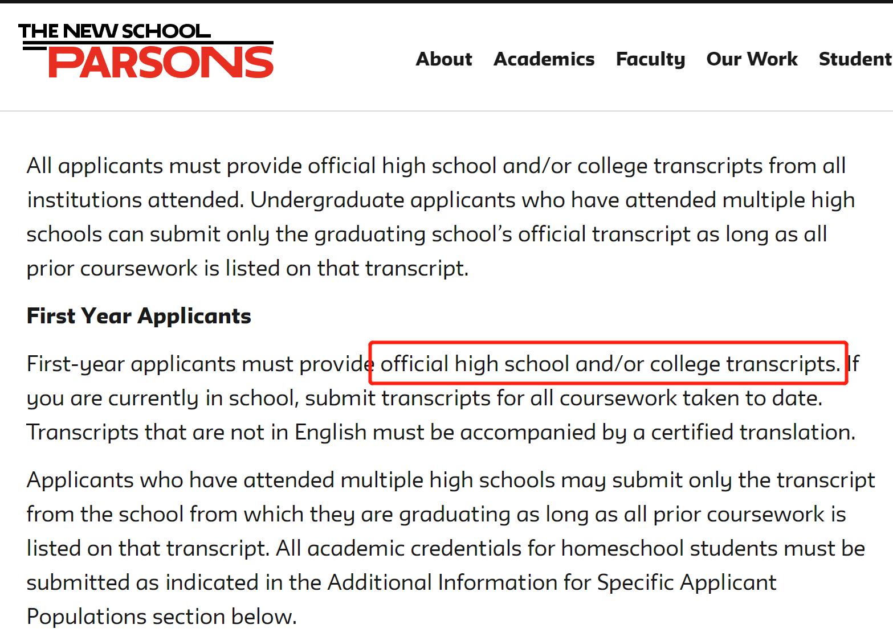Click "prior coursework is listed on that transcript" in first paragraph

[247, 268]
